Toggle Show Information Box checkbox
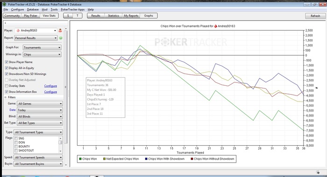Viewport: 327px width, 177px height. pos(7,92)
